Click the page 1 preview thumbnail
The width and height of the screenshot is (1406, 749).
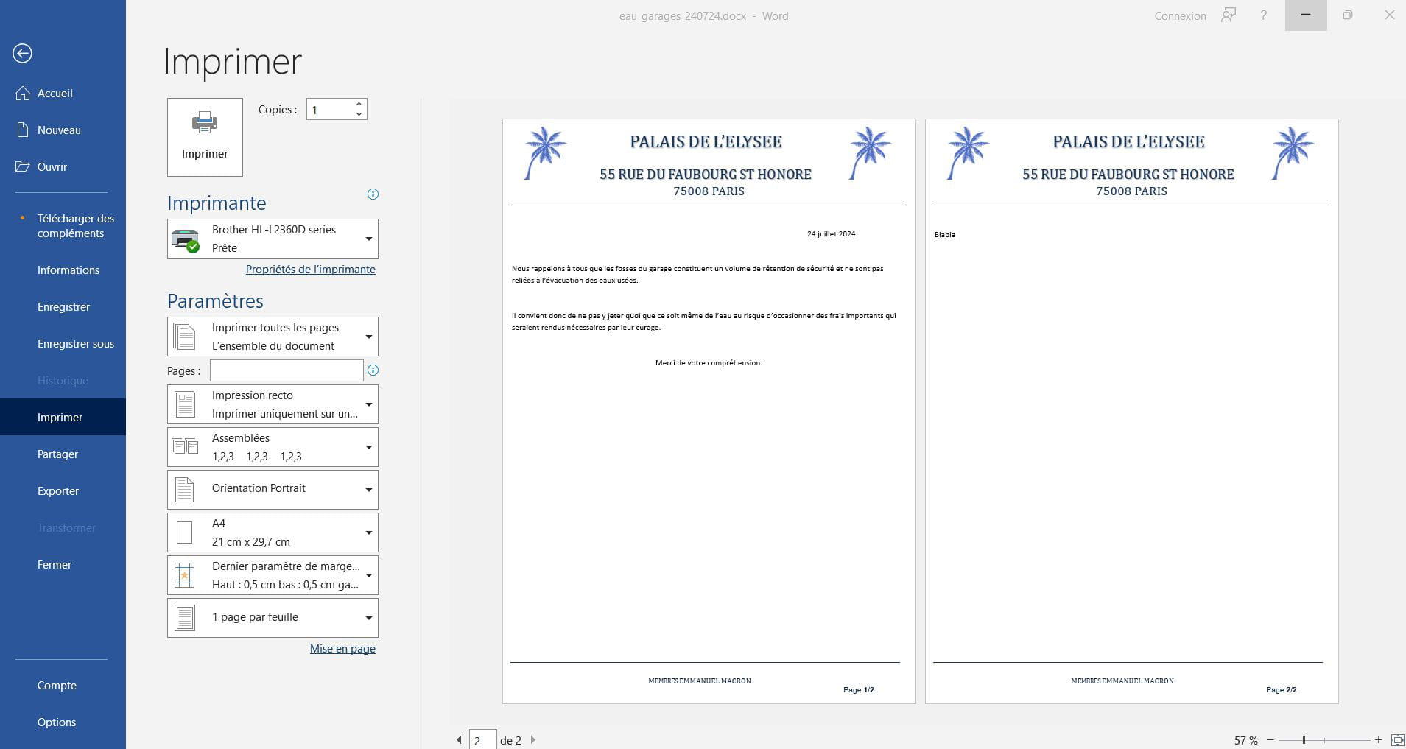tap(709, 411)
